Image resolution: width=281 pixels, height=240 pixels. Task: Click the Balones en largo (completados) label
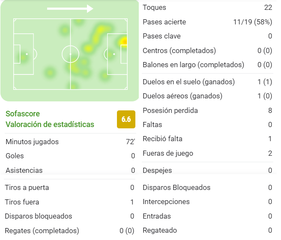pos(193,65)
